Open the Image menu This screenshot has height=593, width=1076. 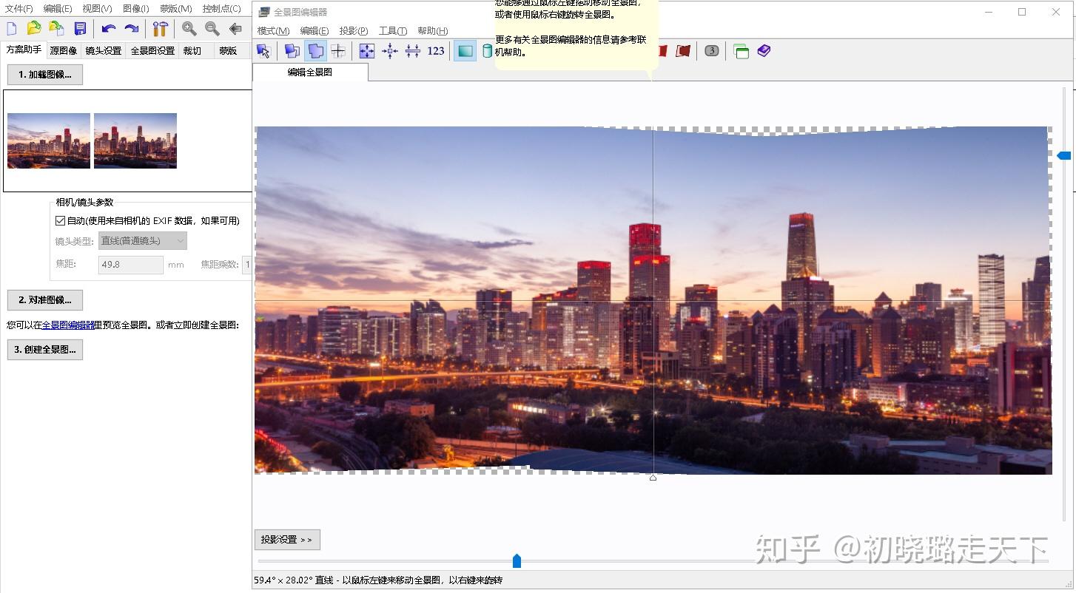point(135,9)
